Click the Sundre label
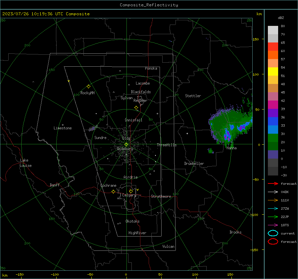Screen dimensions: 298x279 pyautogui.click(x=100, y=137)
